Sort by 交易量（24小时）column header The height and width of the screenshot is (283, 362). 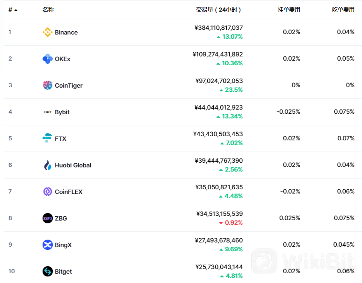pyautogui.click(x=218, y=10)
